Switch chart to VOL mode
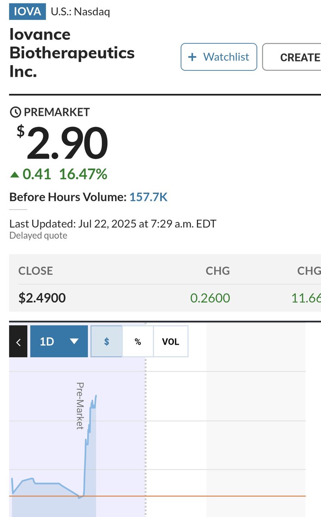 tap(170, 342)
